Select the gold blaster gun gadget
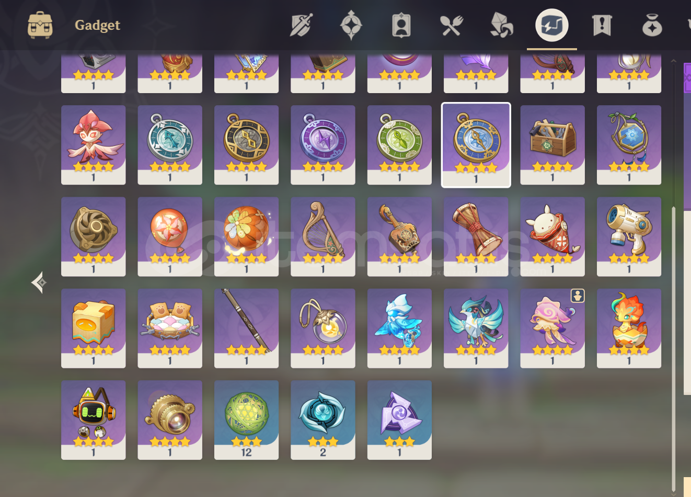This screenshot has height=497, width=691. point(629,236)
